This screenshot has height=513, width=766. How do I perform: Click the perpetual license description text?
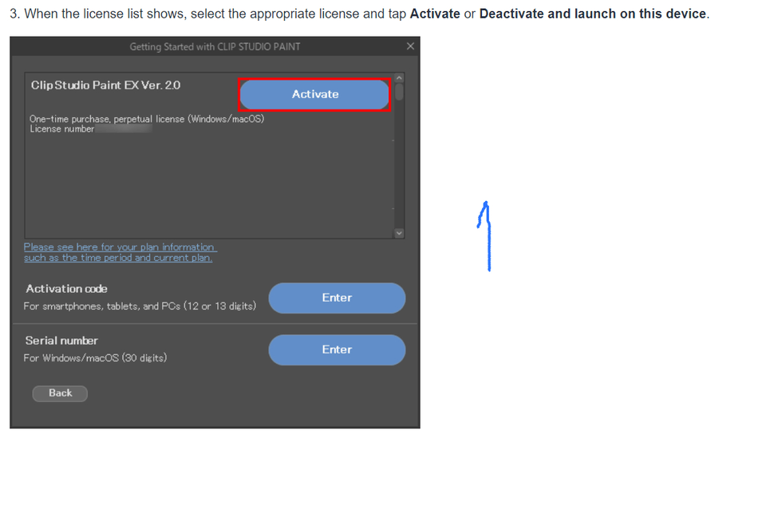coord(147,119)
